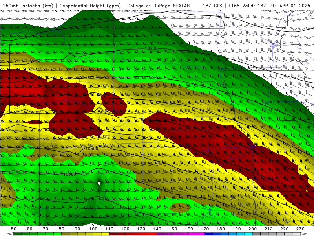Click the 10200 height contour label

[151, 48]
